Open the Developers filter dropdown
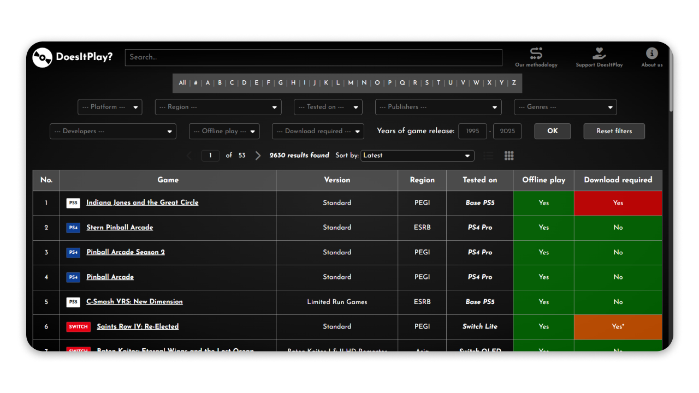 112,132
